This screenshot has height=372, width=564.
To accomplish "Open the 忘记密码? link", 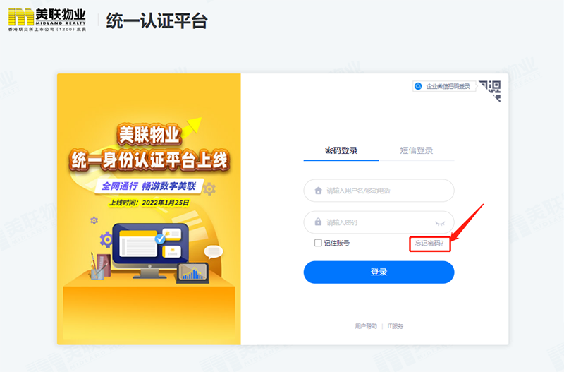I will (x=429, y=243).
